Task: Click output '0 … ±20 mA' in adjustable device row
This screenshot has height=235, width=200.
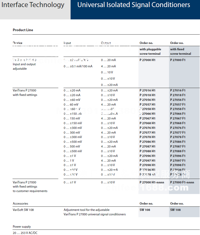Action: (x=109, y=85)
